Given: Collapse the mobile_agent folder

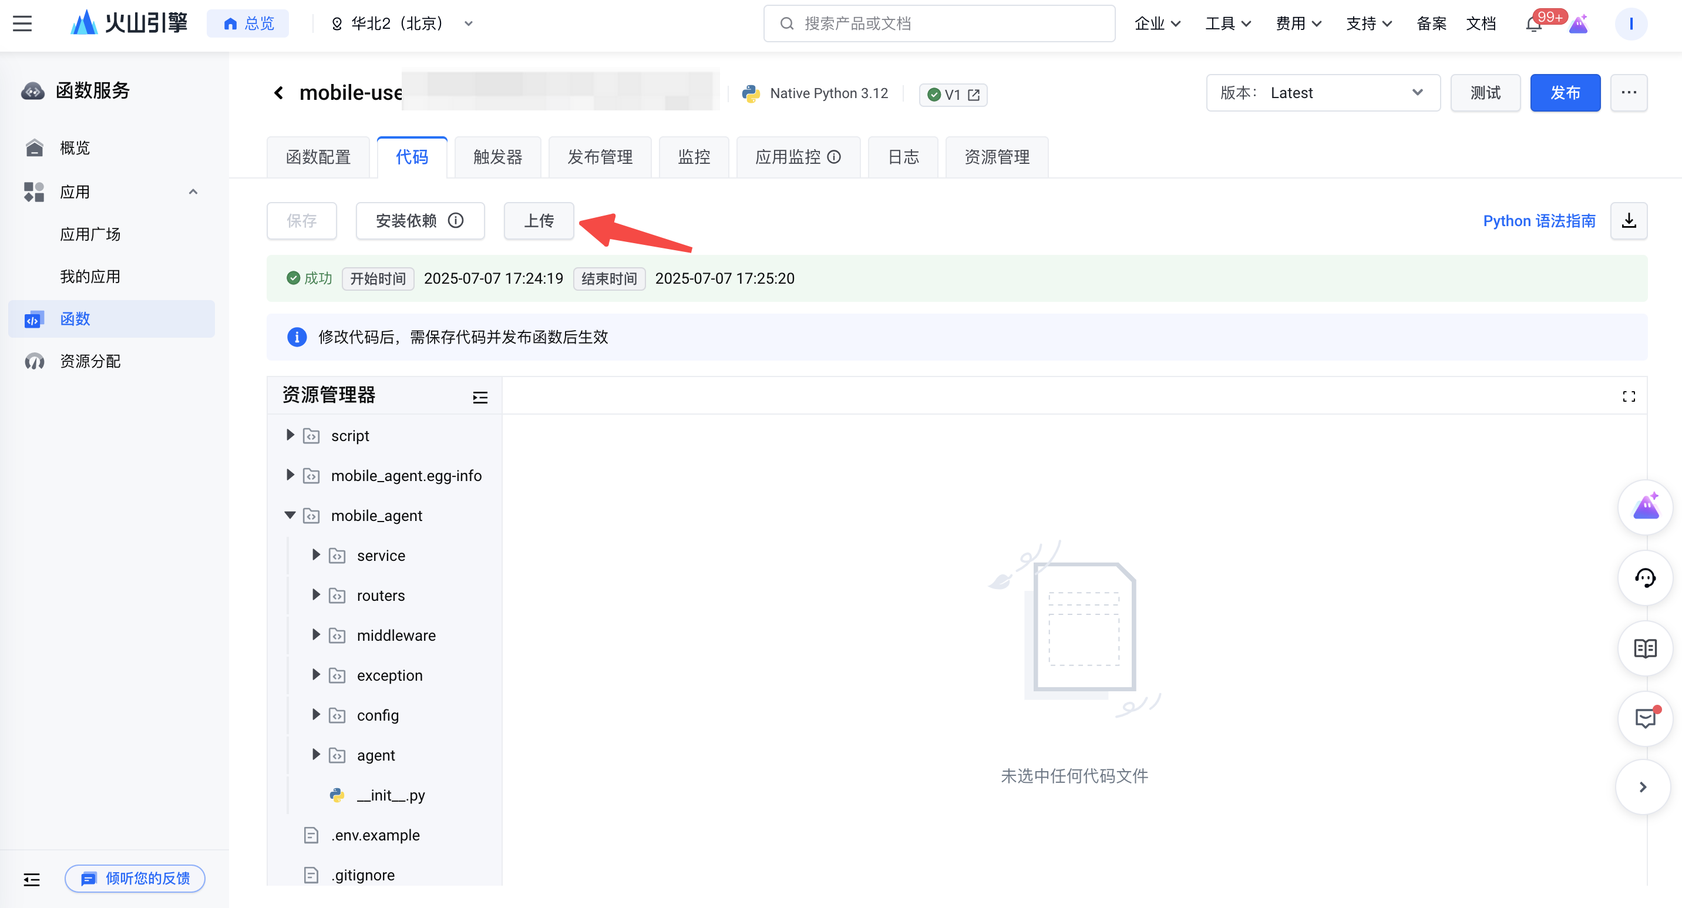Looking at the screenshot, I should 291,516.
